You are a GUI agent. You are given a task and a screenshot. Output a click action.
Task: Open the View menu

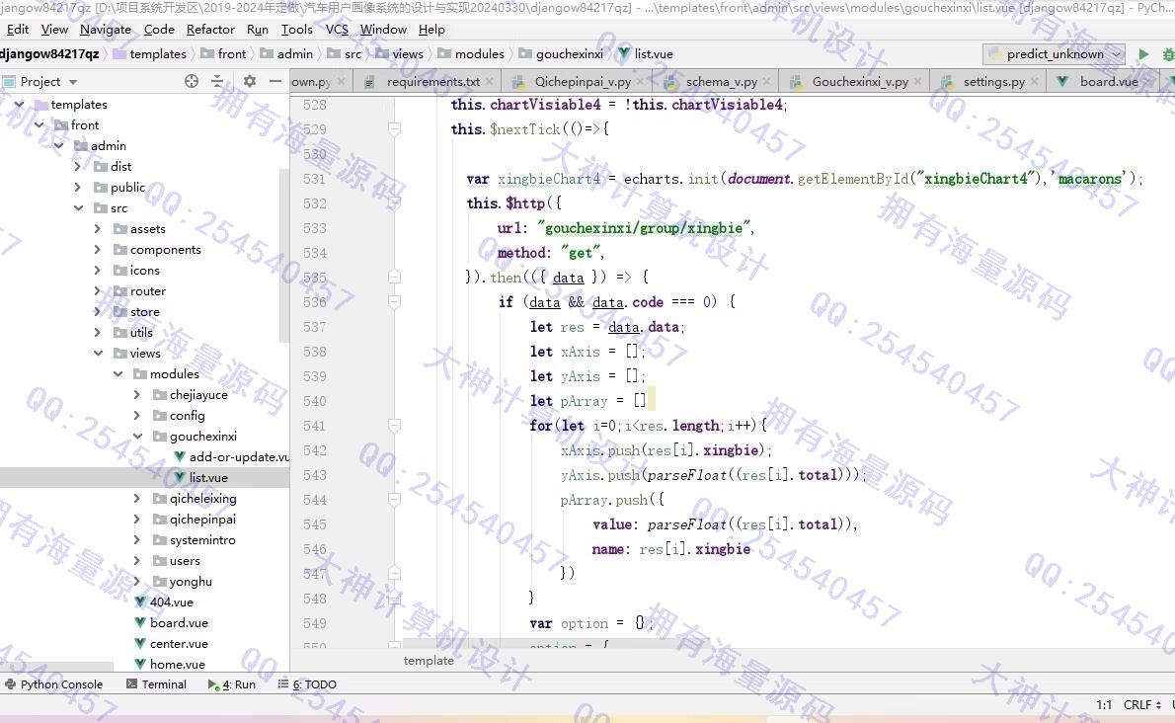(54, 30)
